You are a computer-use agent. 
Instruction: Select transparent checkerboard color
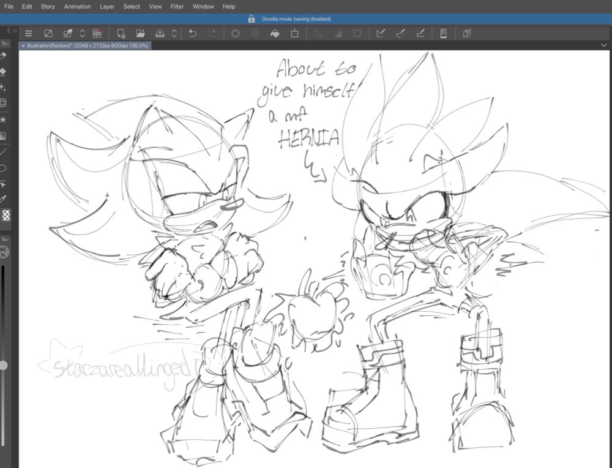6,215
